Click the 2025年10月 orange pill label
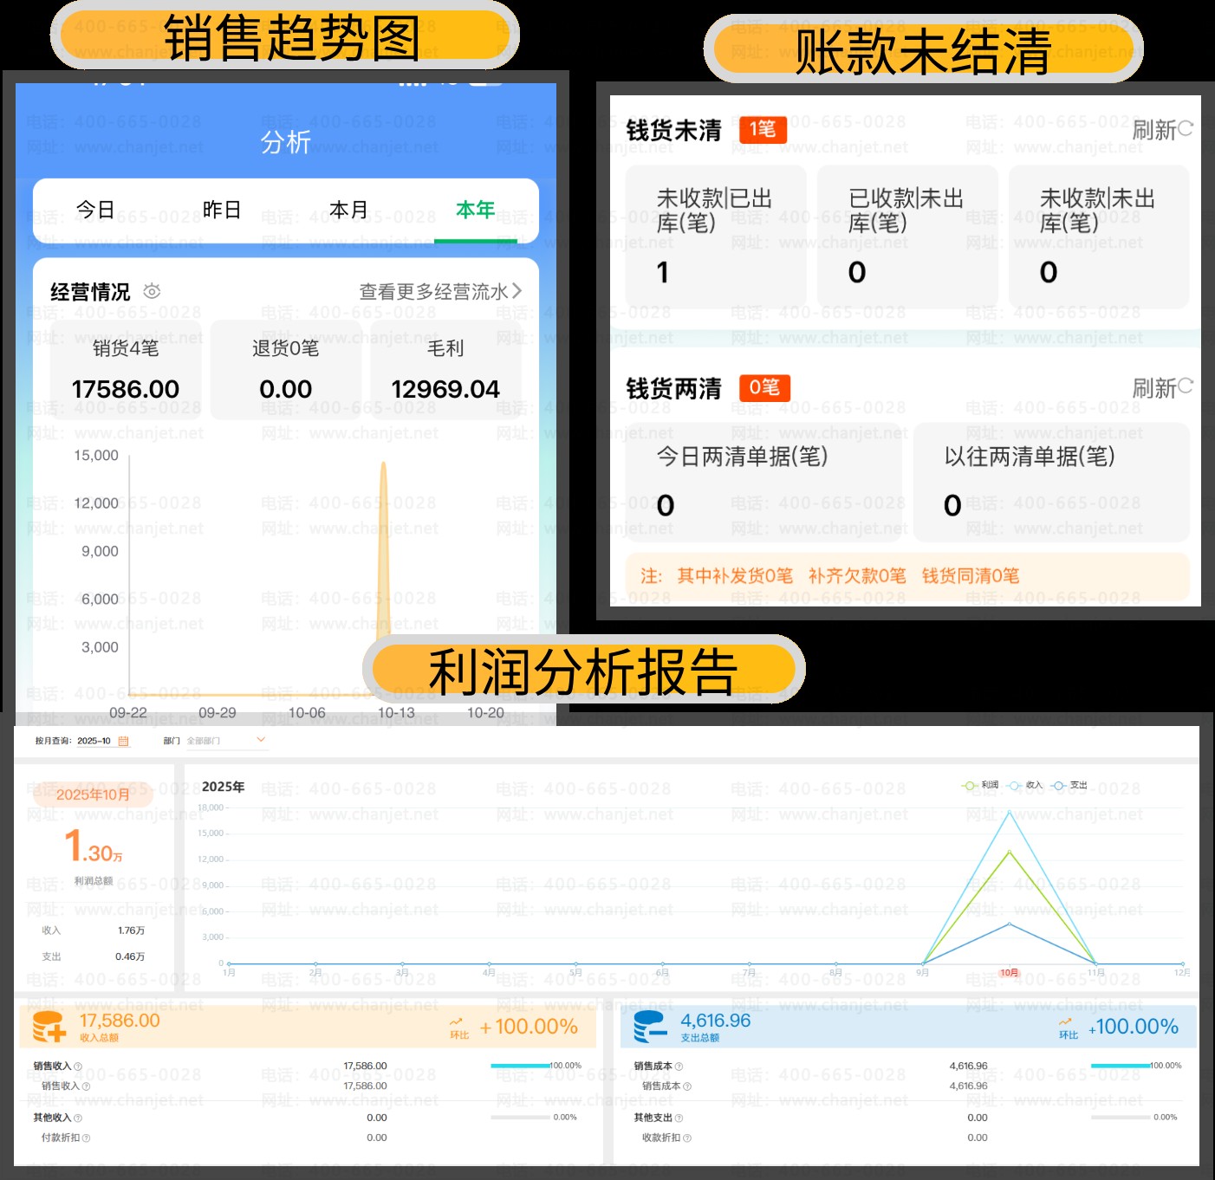1215x1180 pixels. click(x=93, y=794)
